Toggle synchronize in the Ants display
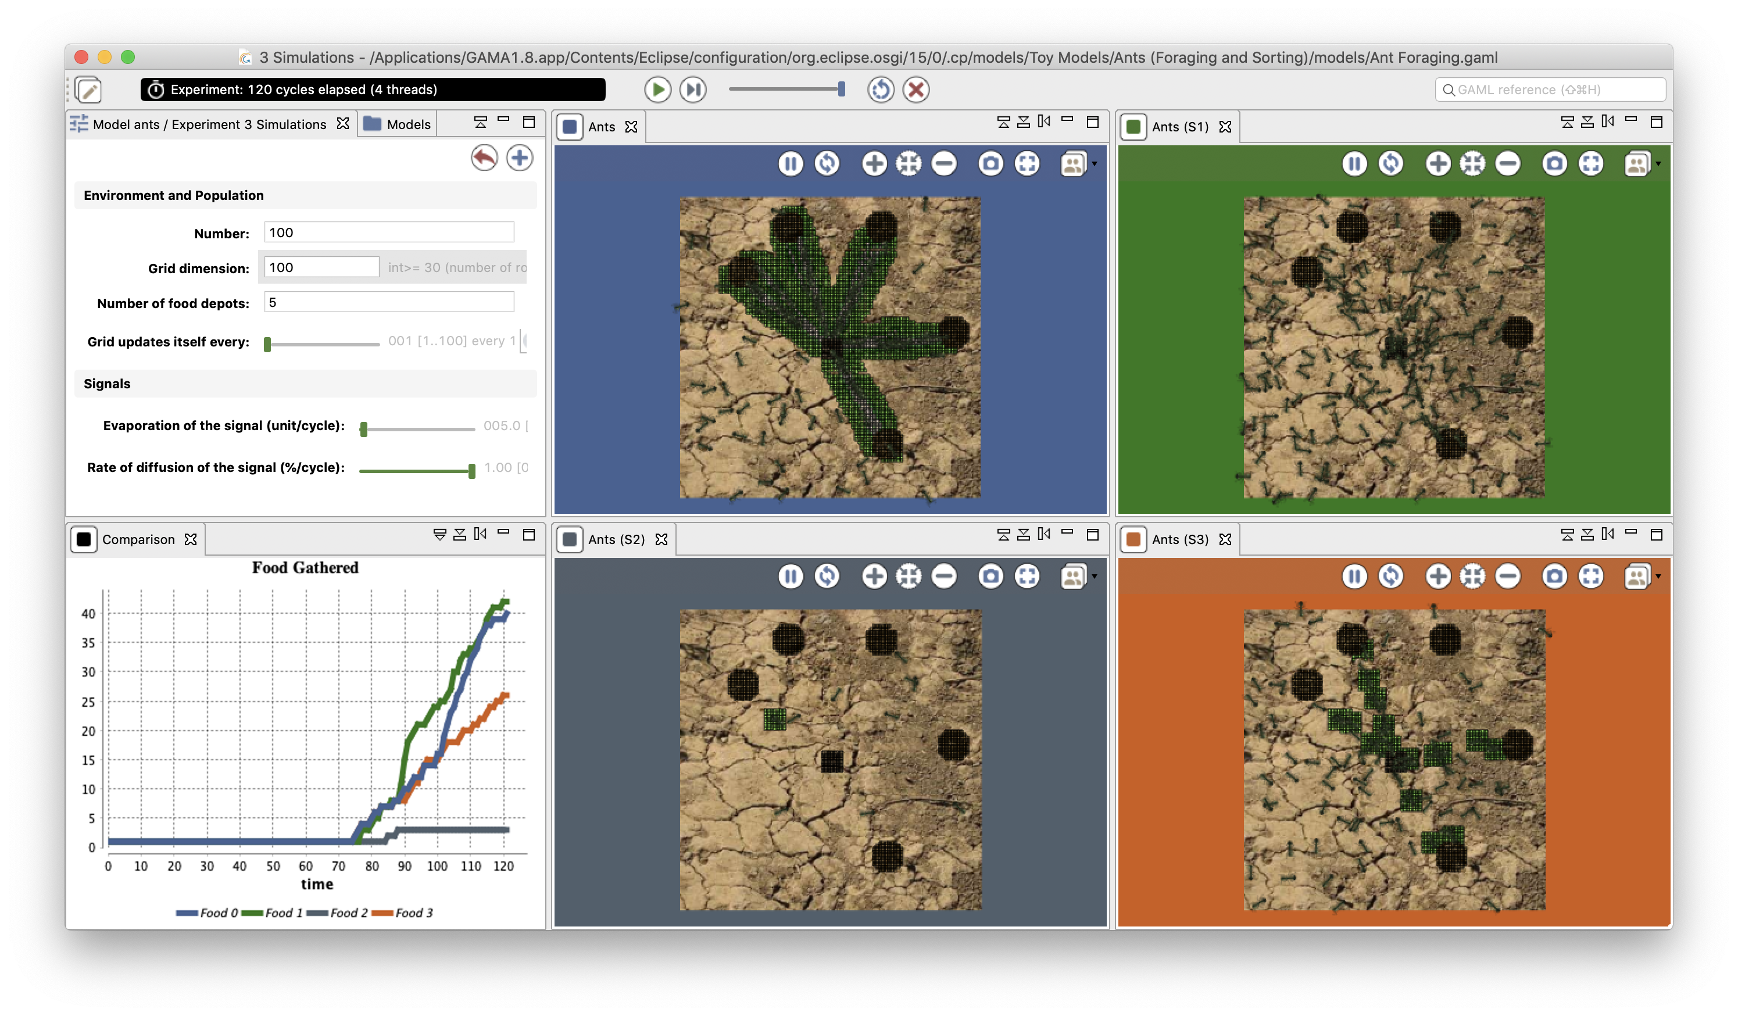Screen dimensions: 1738x1016 point(827,164)
